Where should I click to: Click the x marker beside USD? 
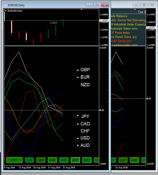pos(78,138)
